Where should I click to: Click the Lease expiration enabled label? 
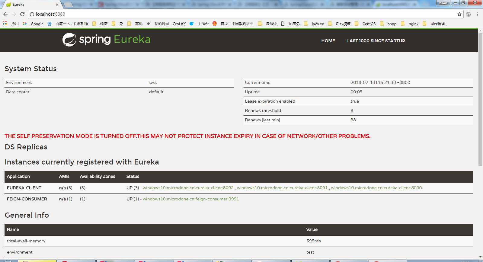click(270, 101)
